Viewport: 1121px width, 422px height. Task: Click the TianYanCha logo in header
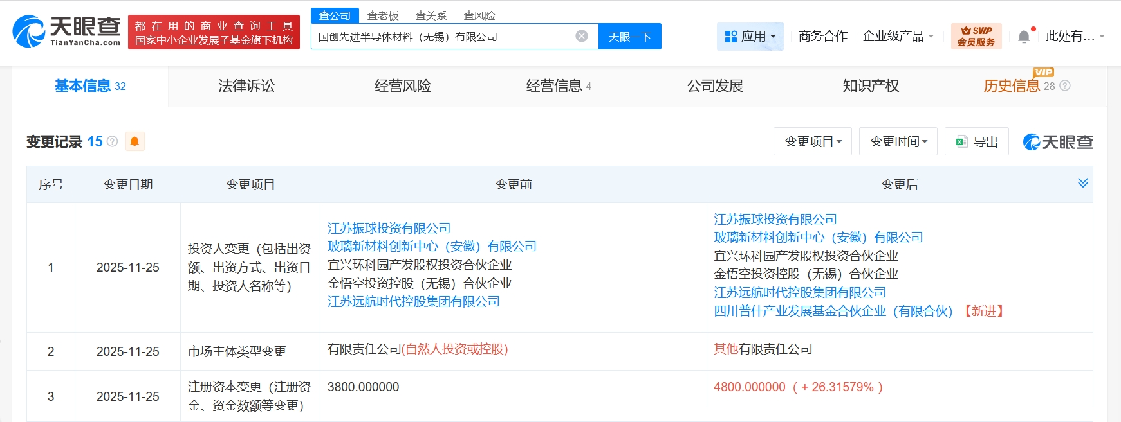pos(66,31)
